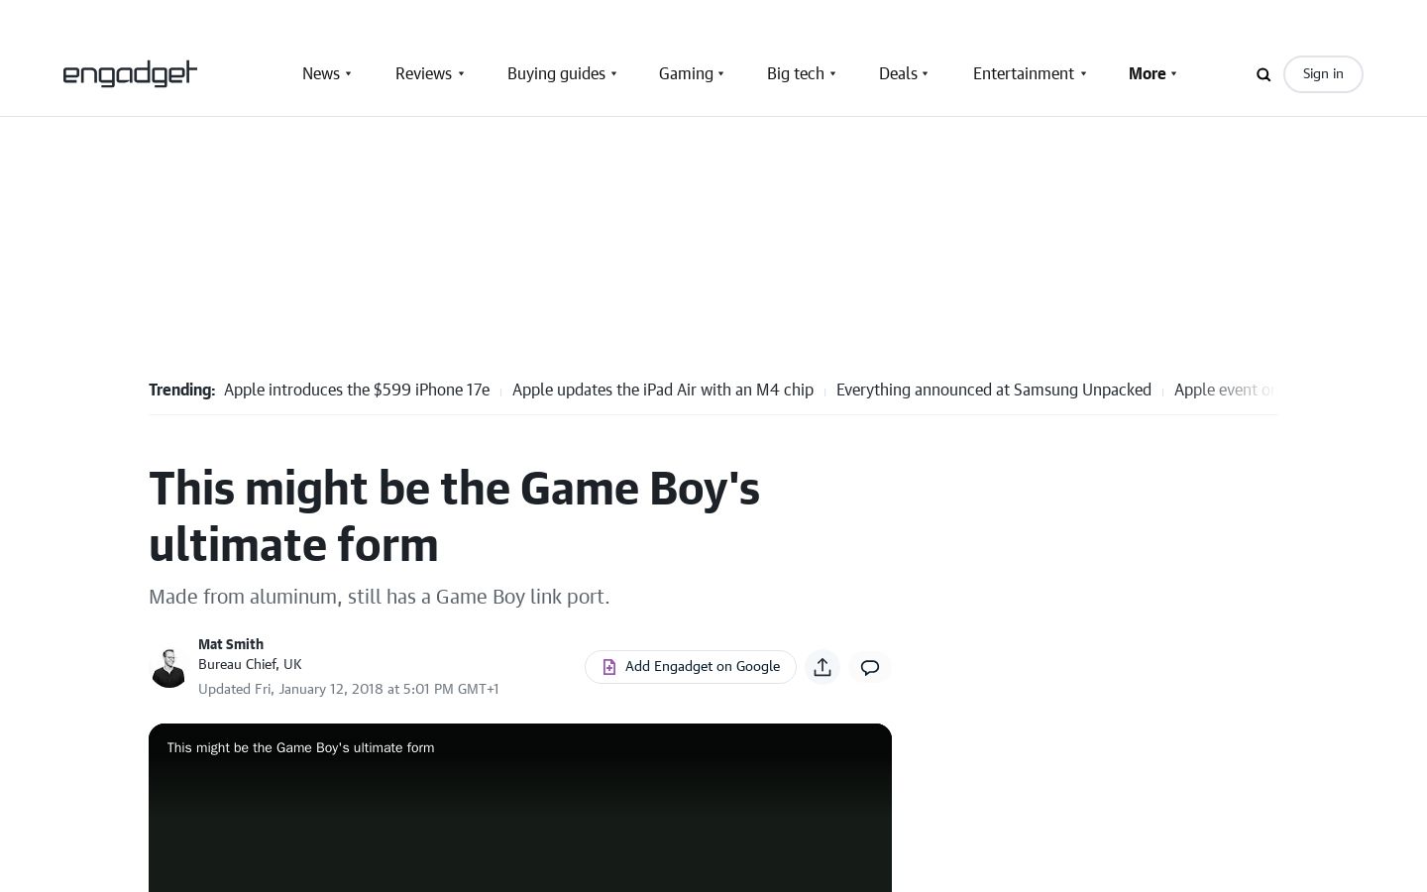1427x892 pixels.
Task: Click the 'Bureau Chief, UK' text
Action: pos(250,665)
